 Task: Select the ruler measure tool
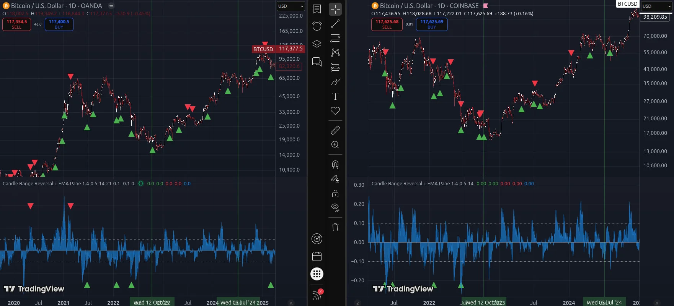335,130
